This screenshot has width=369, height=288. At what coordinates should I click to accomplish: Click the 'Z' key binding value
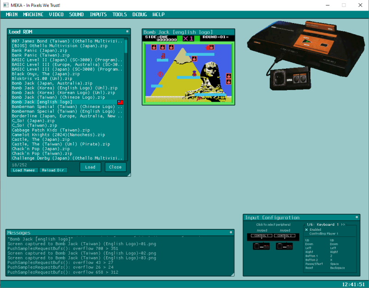coord(331,256)
